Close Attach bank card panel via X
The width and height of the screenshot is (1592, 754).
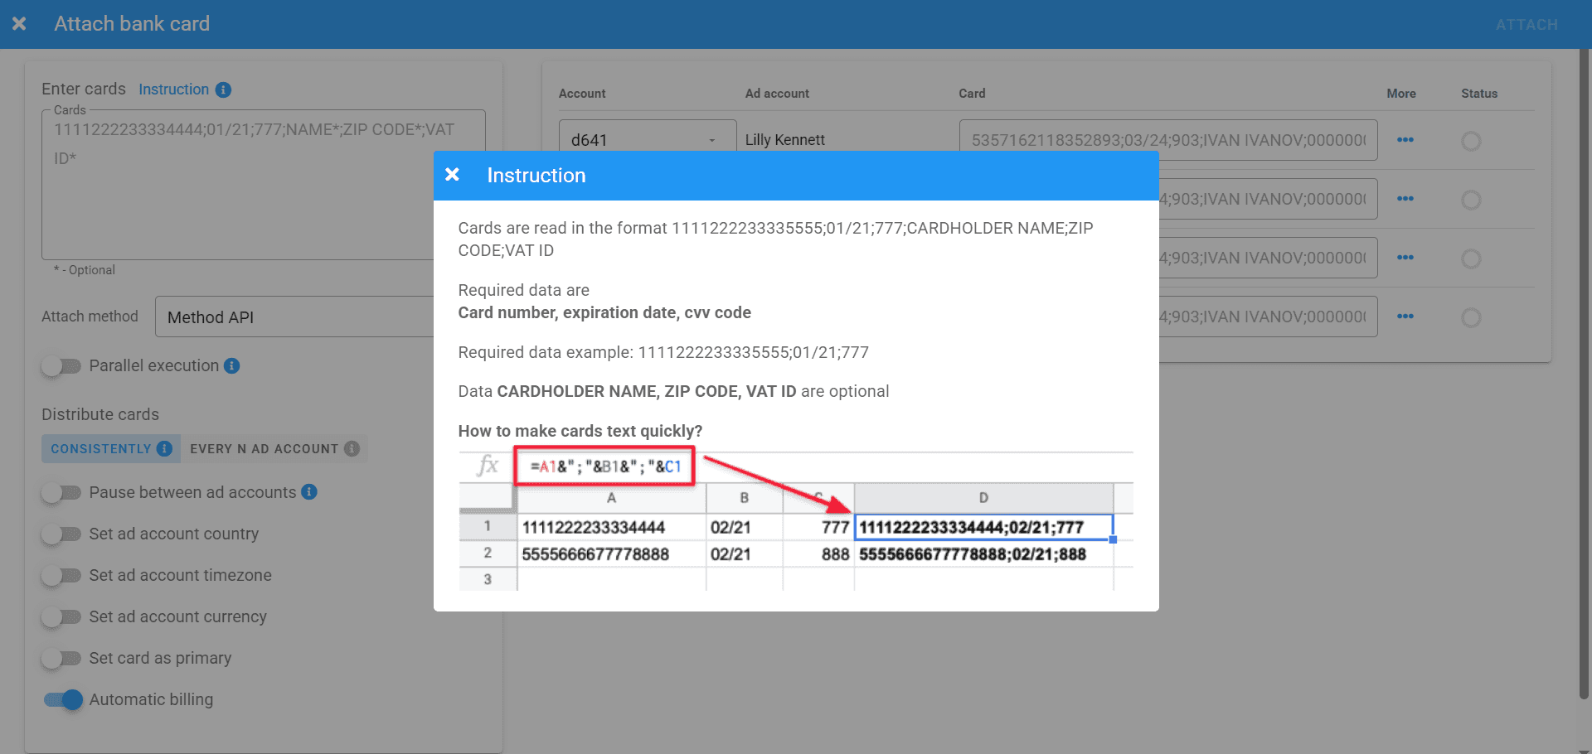[x=19, y=24]
